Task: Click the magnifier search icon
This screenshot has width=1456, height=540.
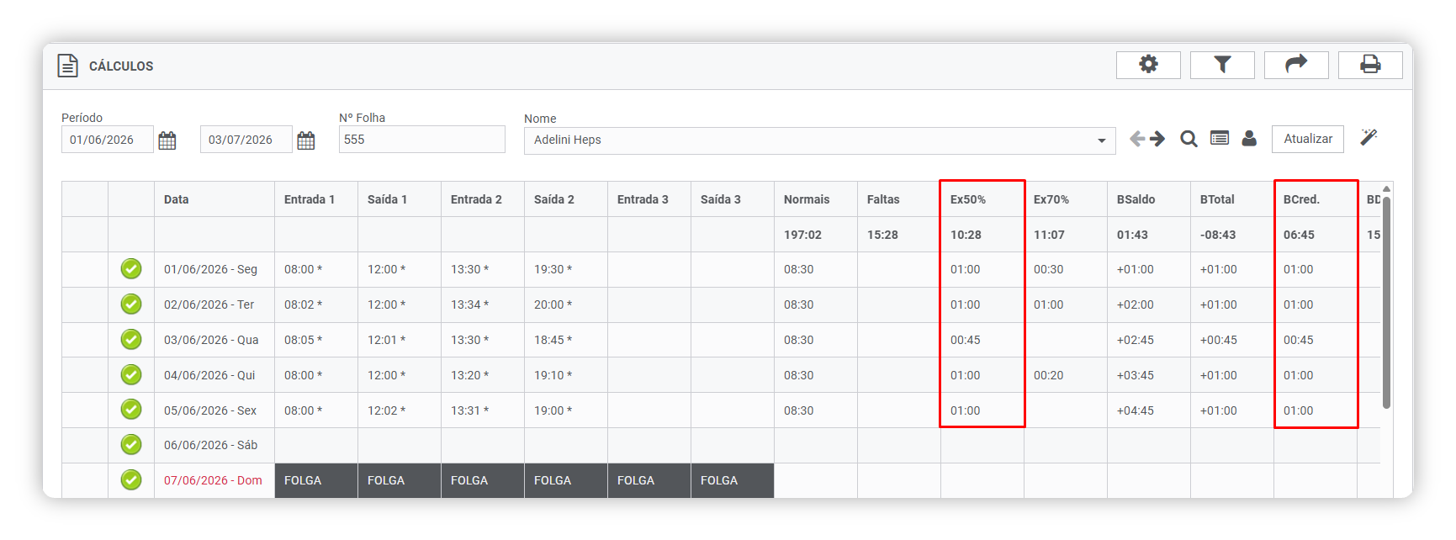Action: (x=1189, y=139)
